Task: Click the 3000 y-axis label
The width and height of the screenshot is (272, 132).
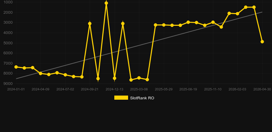Action: (x=8, y=23)
